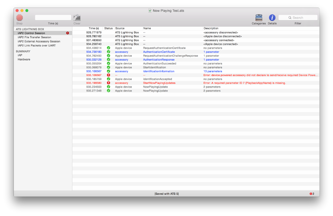Select iAP2 External Accessory Session
This screenshot has width=333, height=216.
click(39, 41)
